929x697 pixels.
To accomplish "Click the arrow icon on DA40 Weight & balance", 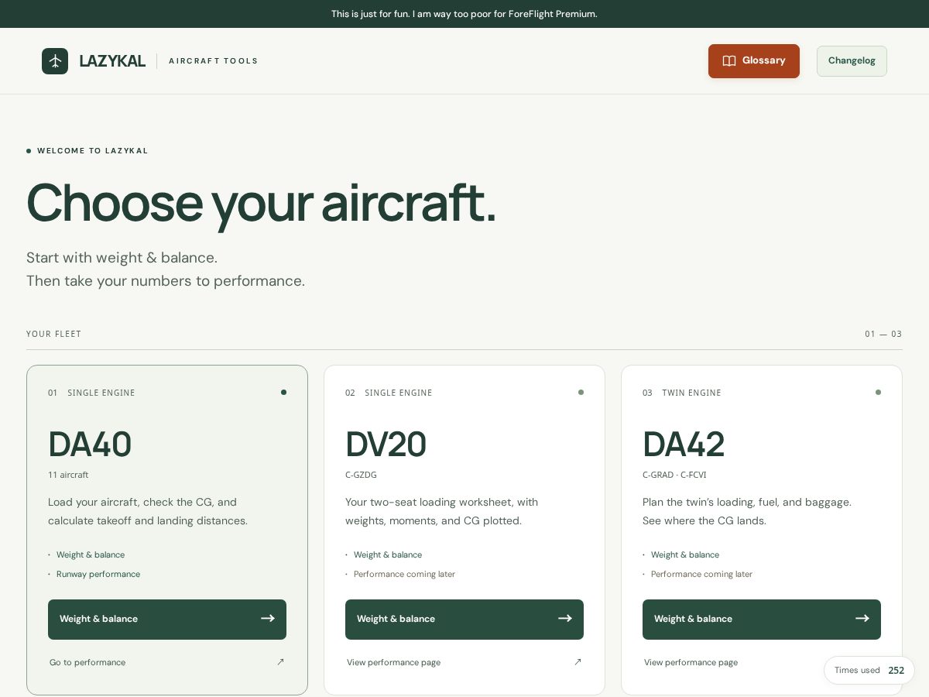I will [x=268, y=619].
